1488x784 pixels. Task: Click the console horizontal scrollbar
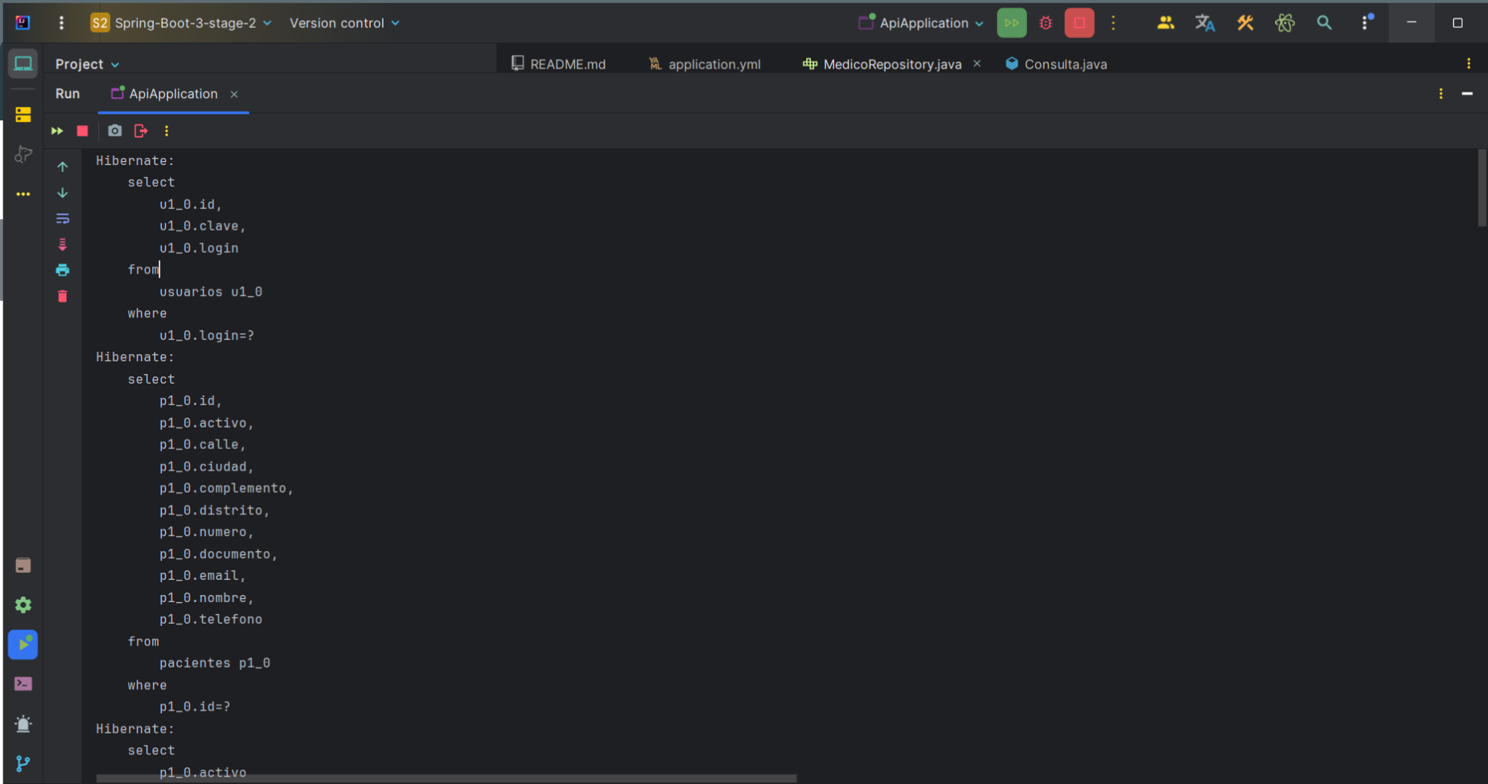[x=447, y=778]
